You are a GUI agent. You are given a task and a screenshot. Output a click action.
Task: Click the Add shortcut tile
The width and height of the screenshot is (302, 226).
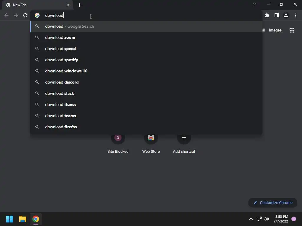(x=184, y=143)
